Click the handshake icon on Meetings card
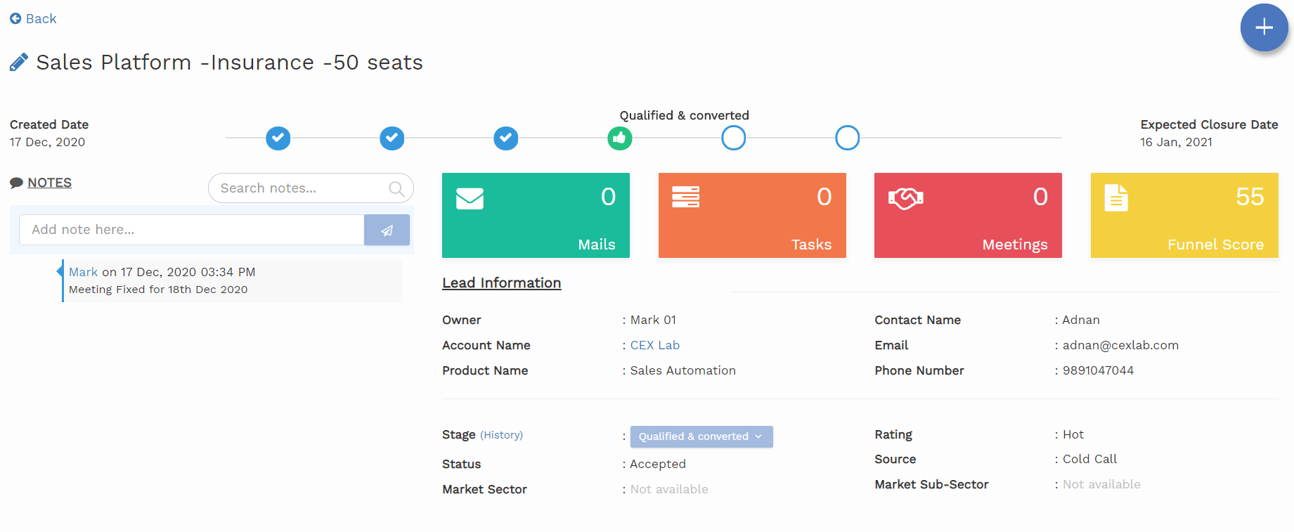 coord(906,198)
